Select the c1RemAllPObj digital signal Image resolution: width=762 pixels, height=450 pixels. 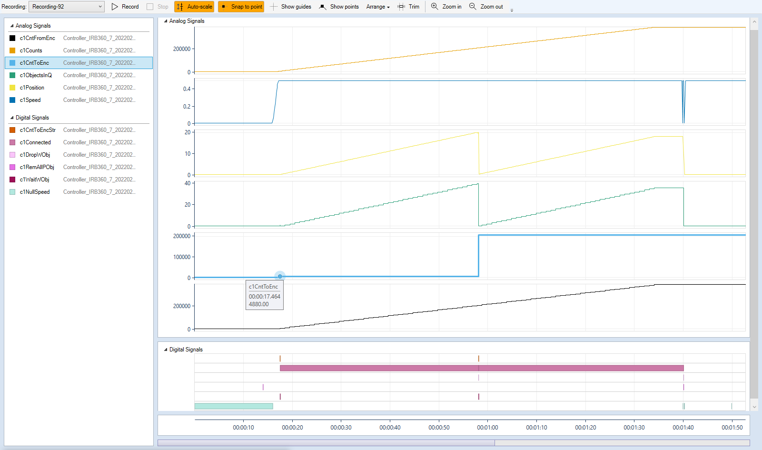point(79,167)
